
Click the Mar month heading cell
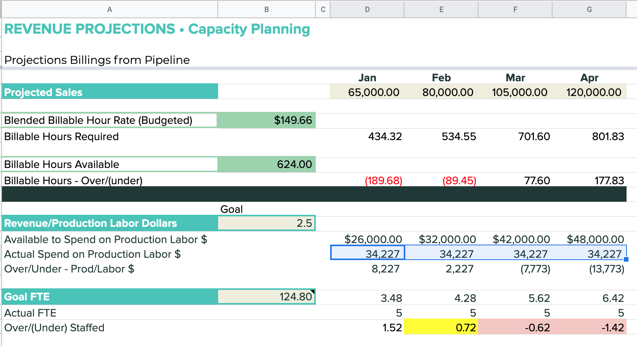tap(515, 78)
